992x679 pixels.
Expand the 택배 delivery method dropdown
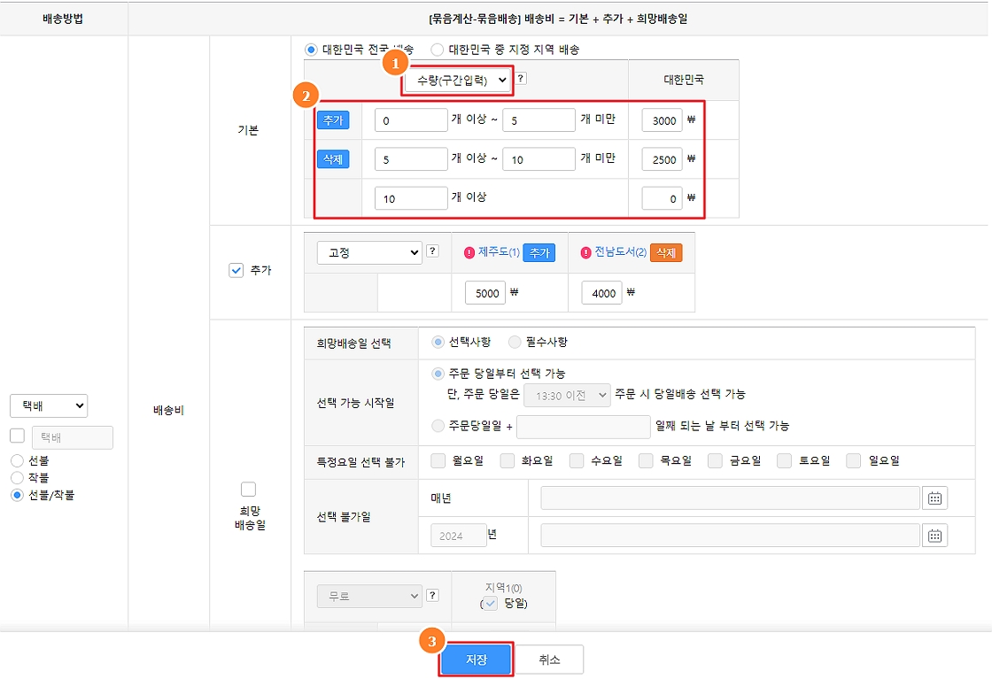[49, 405]
